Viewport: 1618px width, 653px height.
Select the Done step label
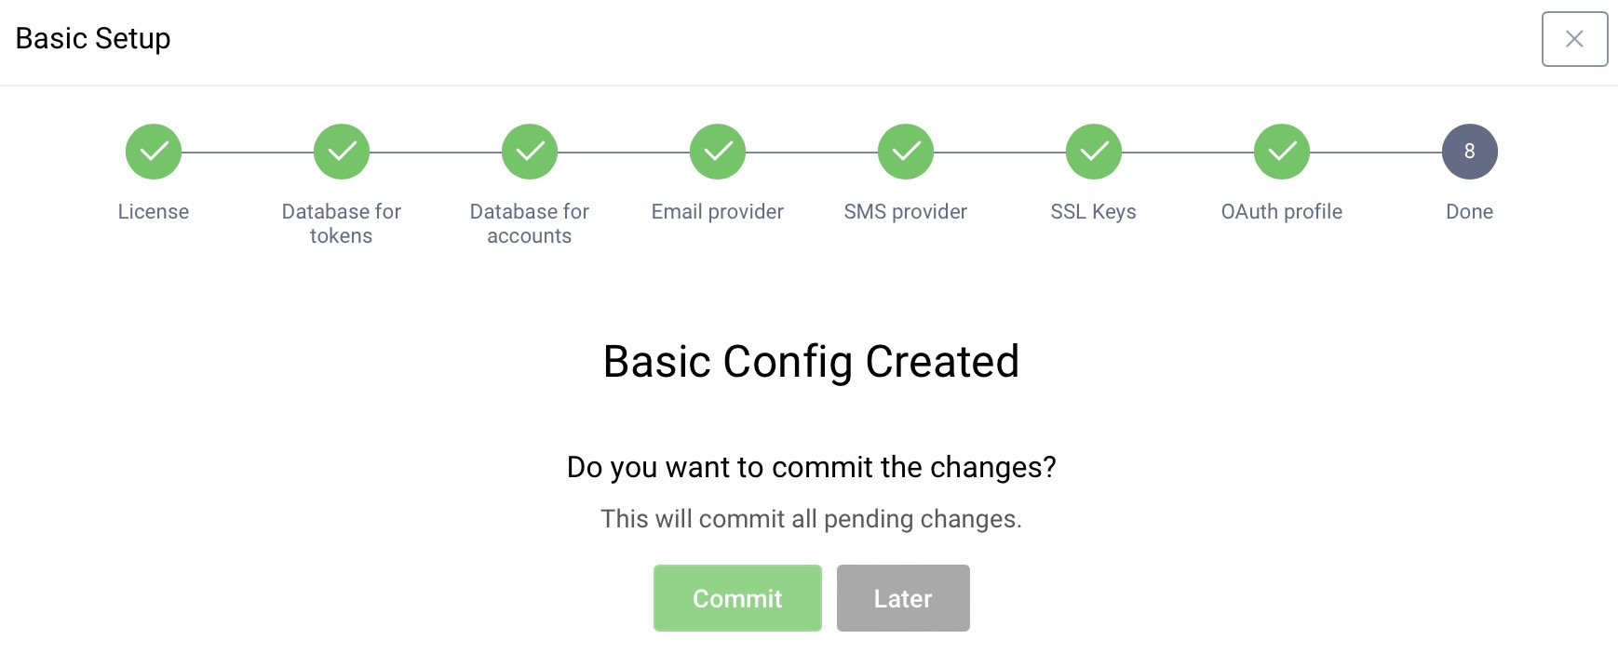click(x=1469, y=211)
